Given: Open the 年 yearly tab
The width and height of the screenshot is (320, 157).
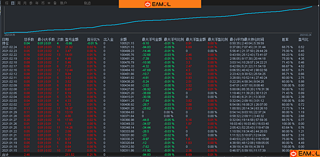Looking at the screenshot, I should (37, 3).
